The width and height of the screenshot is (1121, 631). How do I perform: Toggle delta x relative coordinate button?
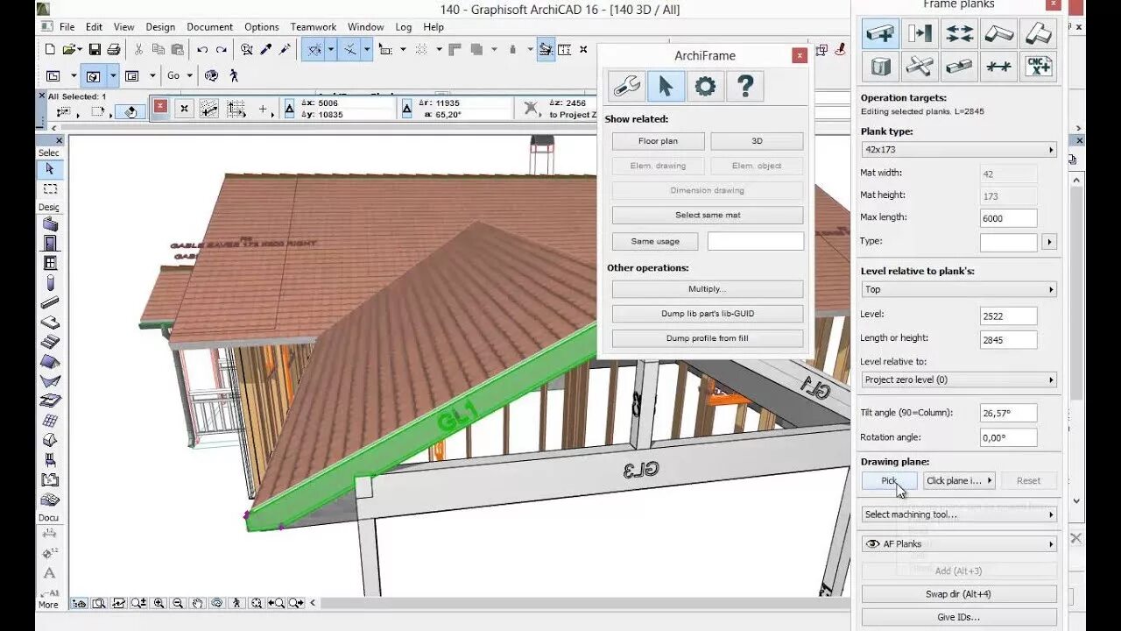tap(290, 109)
